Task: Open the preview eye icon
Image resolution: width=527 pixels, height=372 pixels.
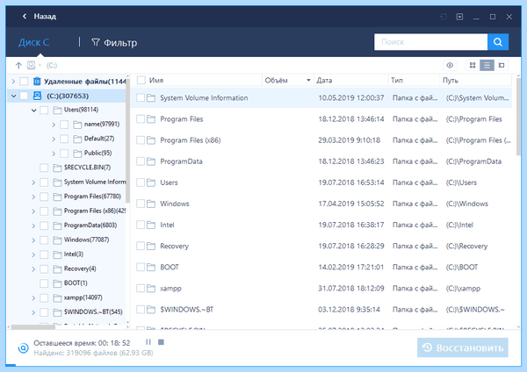Action: coord(450,65)
